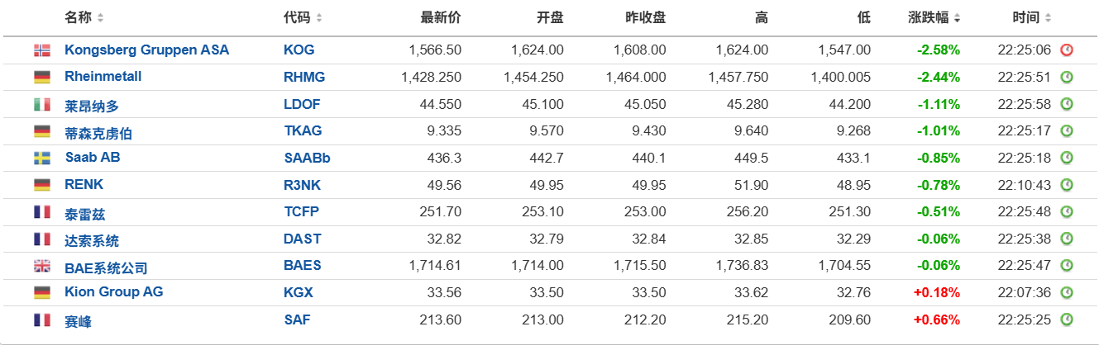
Task: Sort by 时间 column sort arrows
Action: click(1048, 17)
